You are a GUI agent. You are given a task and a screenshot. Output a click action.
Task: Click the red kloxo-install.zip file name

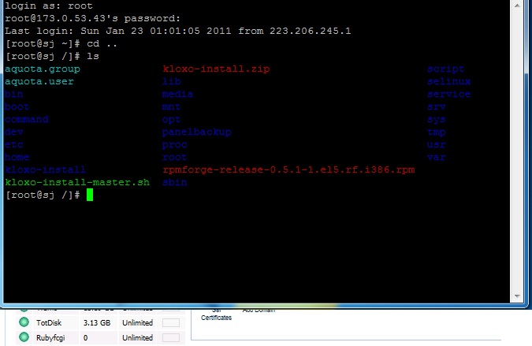coord(216,69)
